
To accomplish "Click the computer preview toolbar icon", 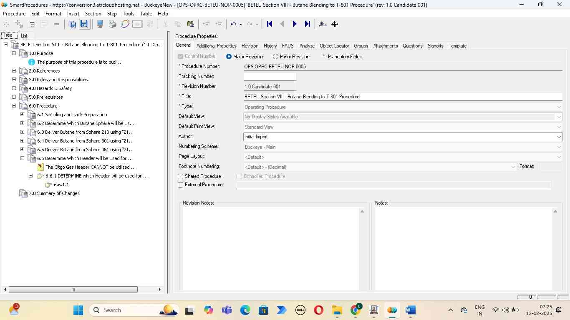I will tap(100, 24).
